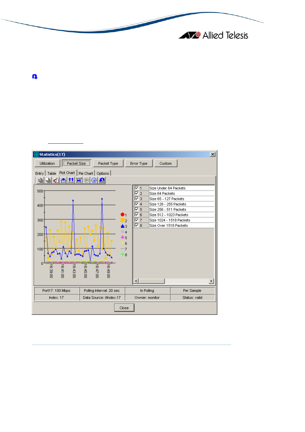
Task: Click the 'Size 1024 - 1518 Packets' row text
Action: (170, 220)
